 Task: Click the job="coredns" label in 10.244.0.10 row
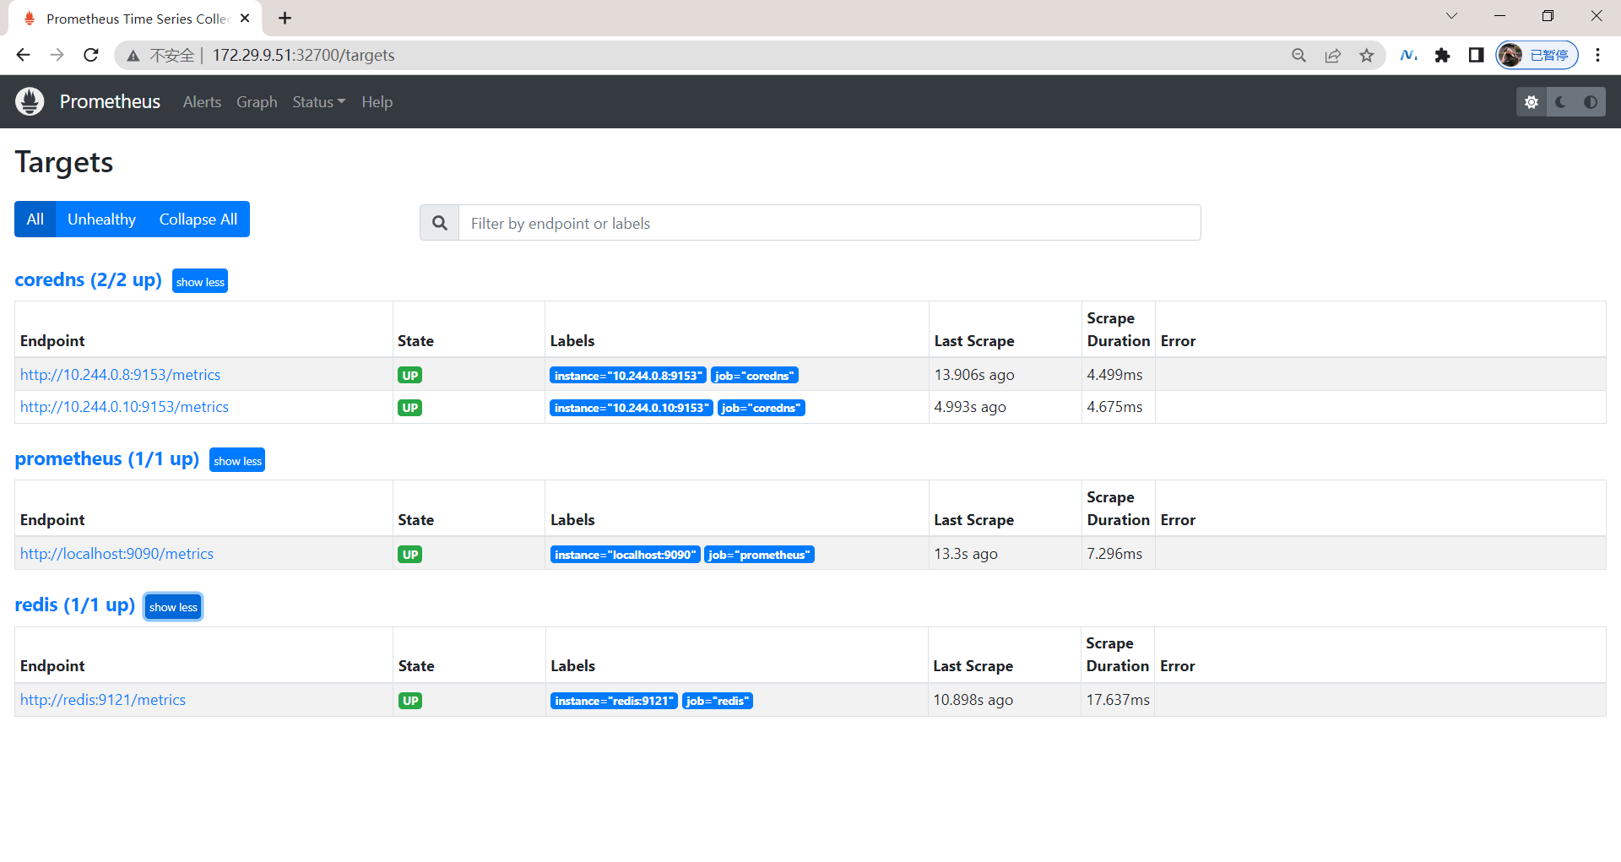tap(762, 408)
